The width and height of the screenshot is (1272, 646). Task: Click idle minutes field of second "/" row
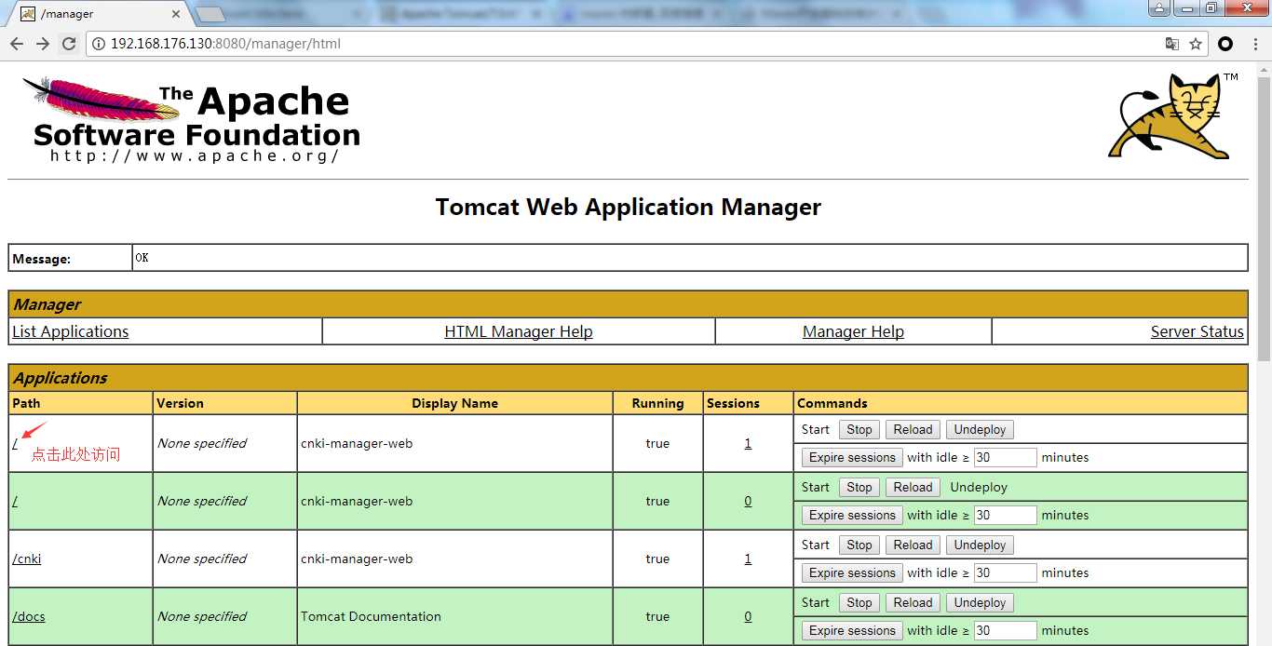click(x=1005, y=515)
